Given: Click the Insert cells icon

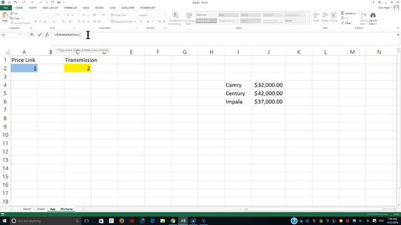Looking at the screenshot, I should [316, 17].
